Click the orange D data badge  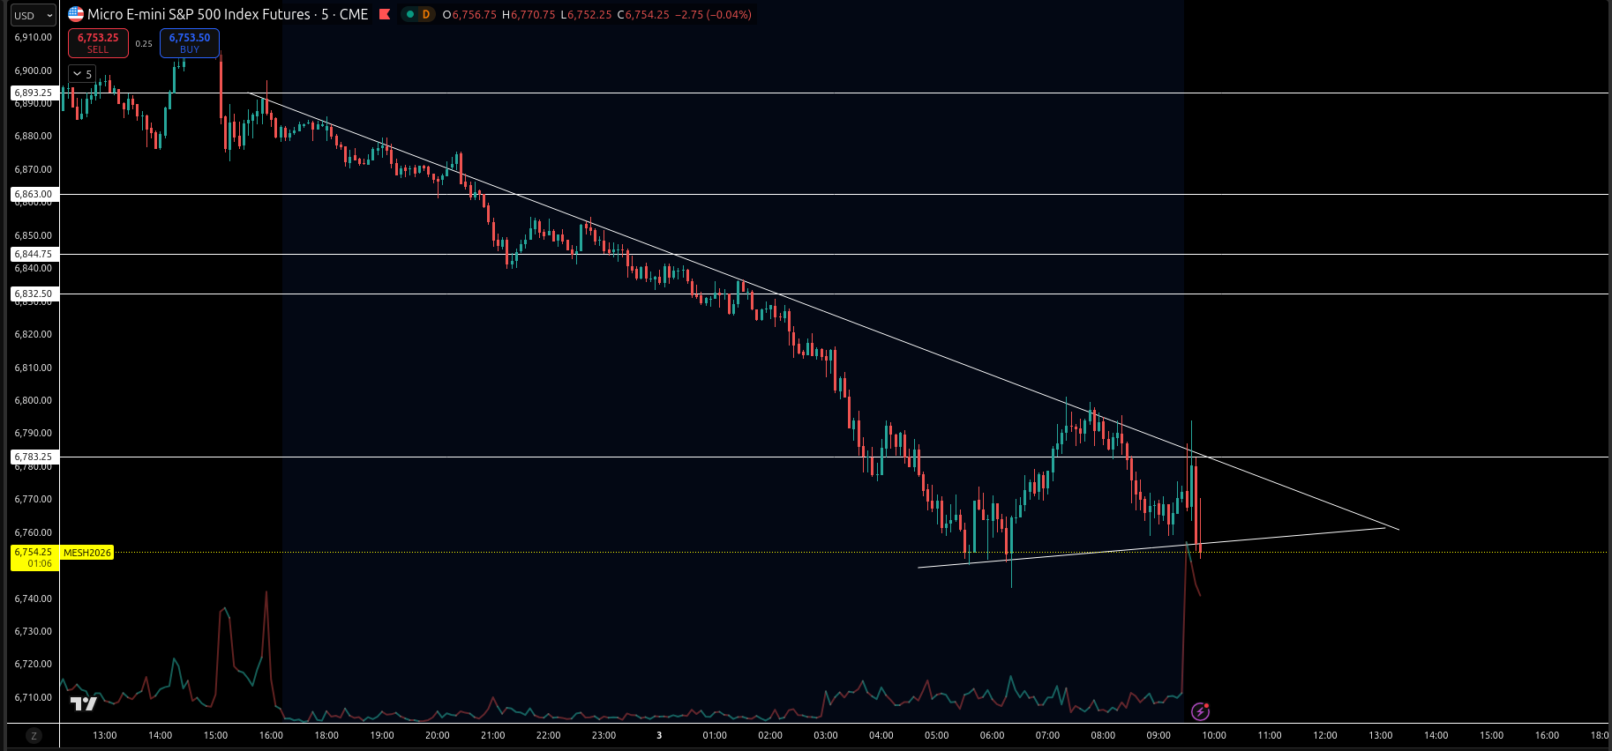point(426,14)
